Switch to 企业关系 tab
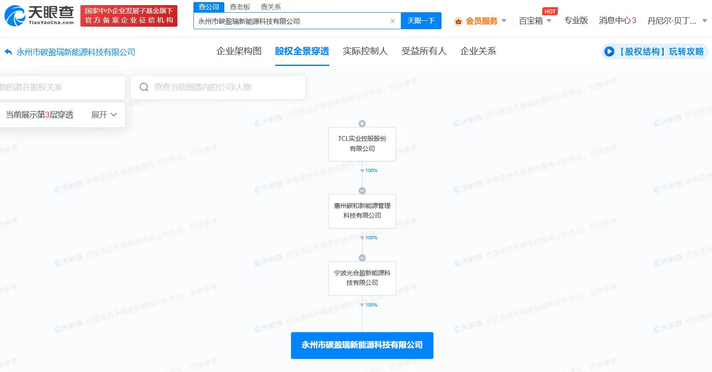 pyautogui.click(x=478, y=51)
